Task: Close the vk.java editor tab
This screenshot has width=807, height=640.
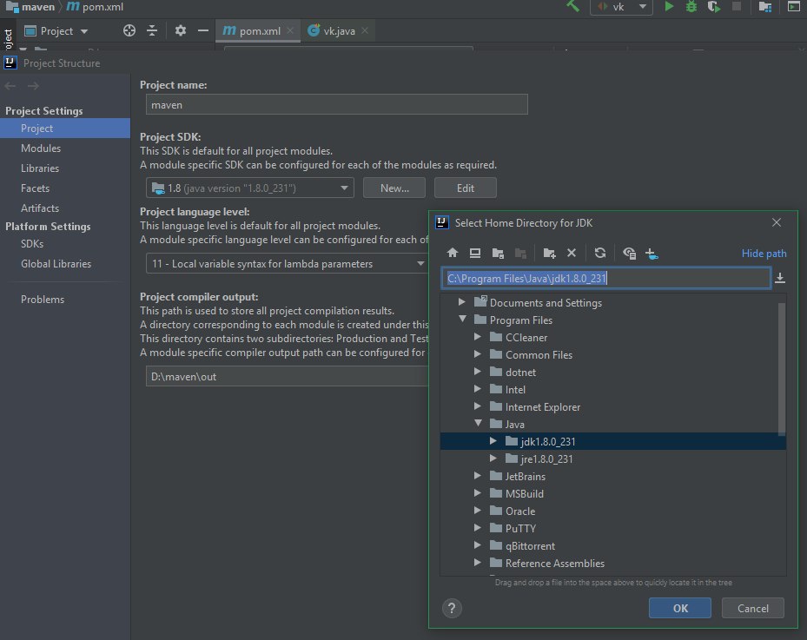Action: tap(365, 30)
